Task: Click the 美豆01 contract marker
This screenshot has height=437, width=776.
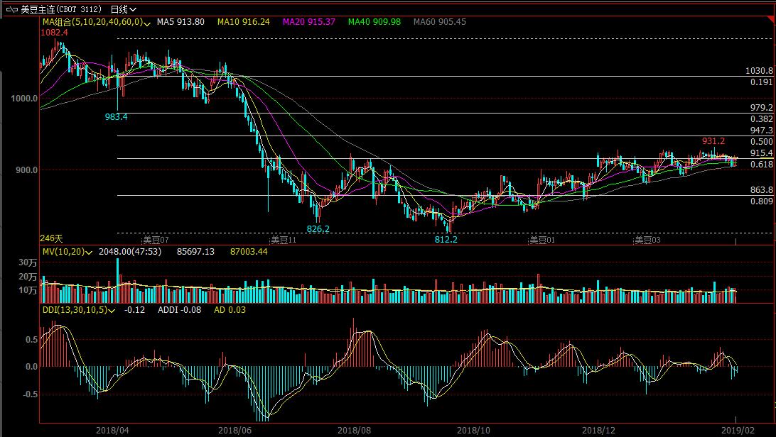Action: (x=541, y=240)
